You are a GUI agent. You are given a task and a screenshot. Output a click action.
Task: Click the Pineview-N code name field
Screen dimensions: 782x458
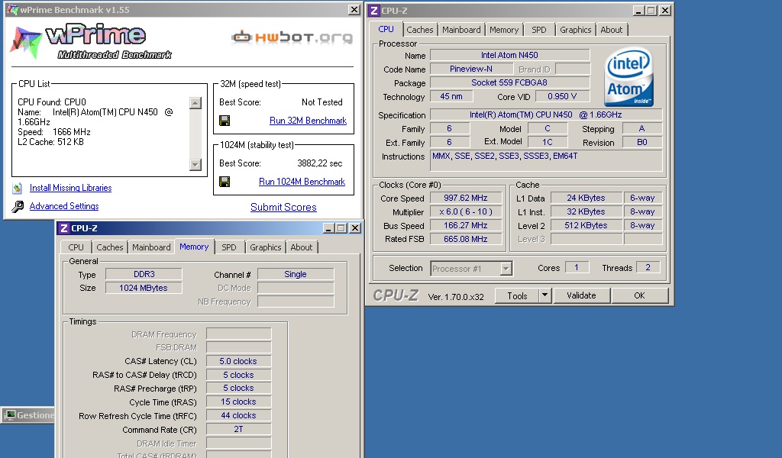pyautogui.click(x=470, y=69)
